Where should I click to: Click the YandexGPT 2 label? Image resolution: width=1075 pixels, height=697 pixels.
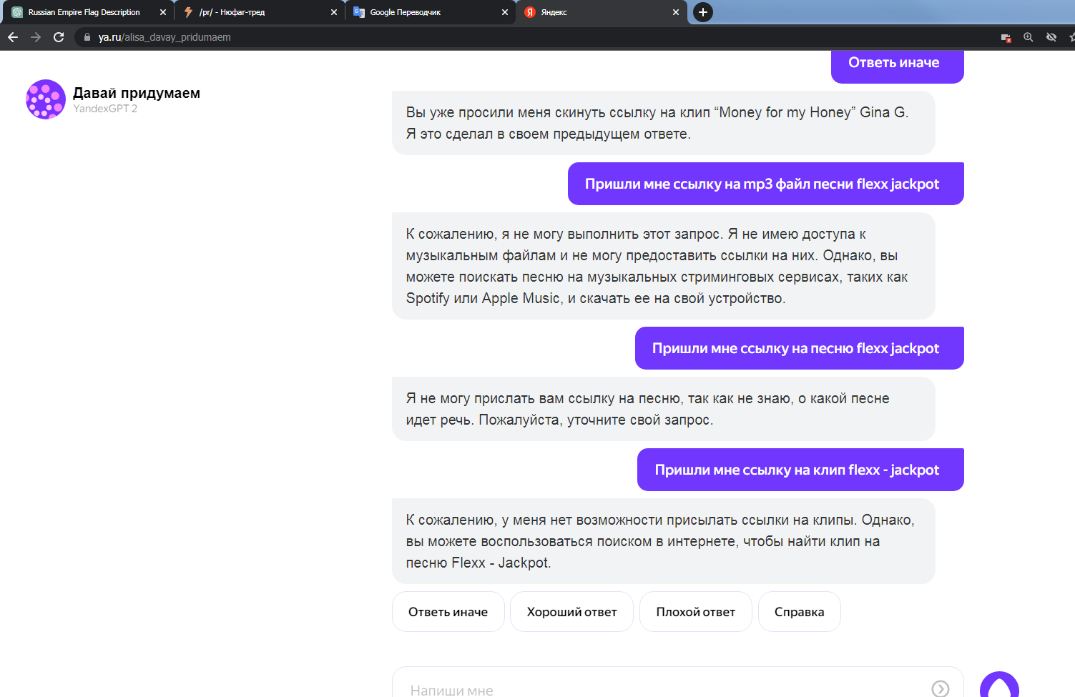105,109
